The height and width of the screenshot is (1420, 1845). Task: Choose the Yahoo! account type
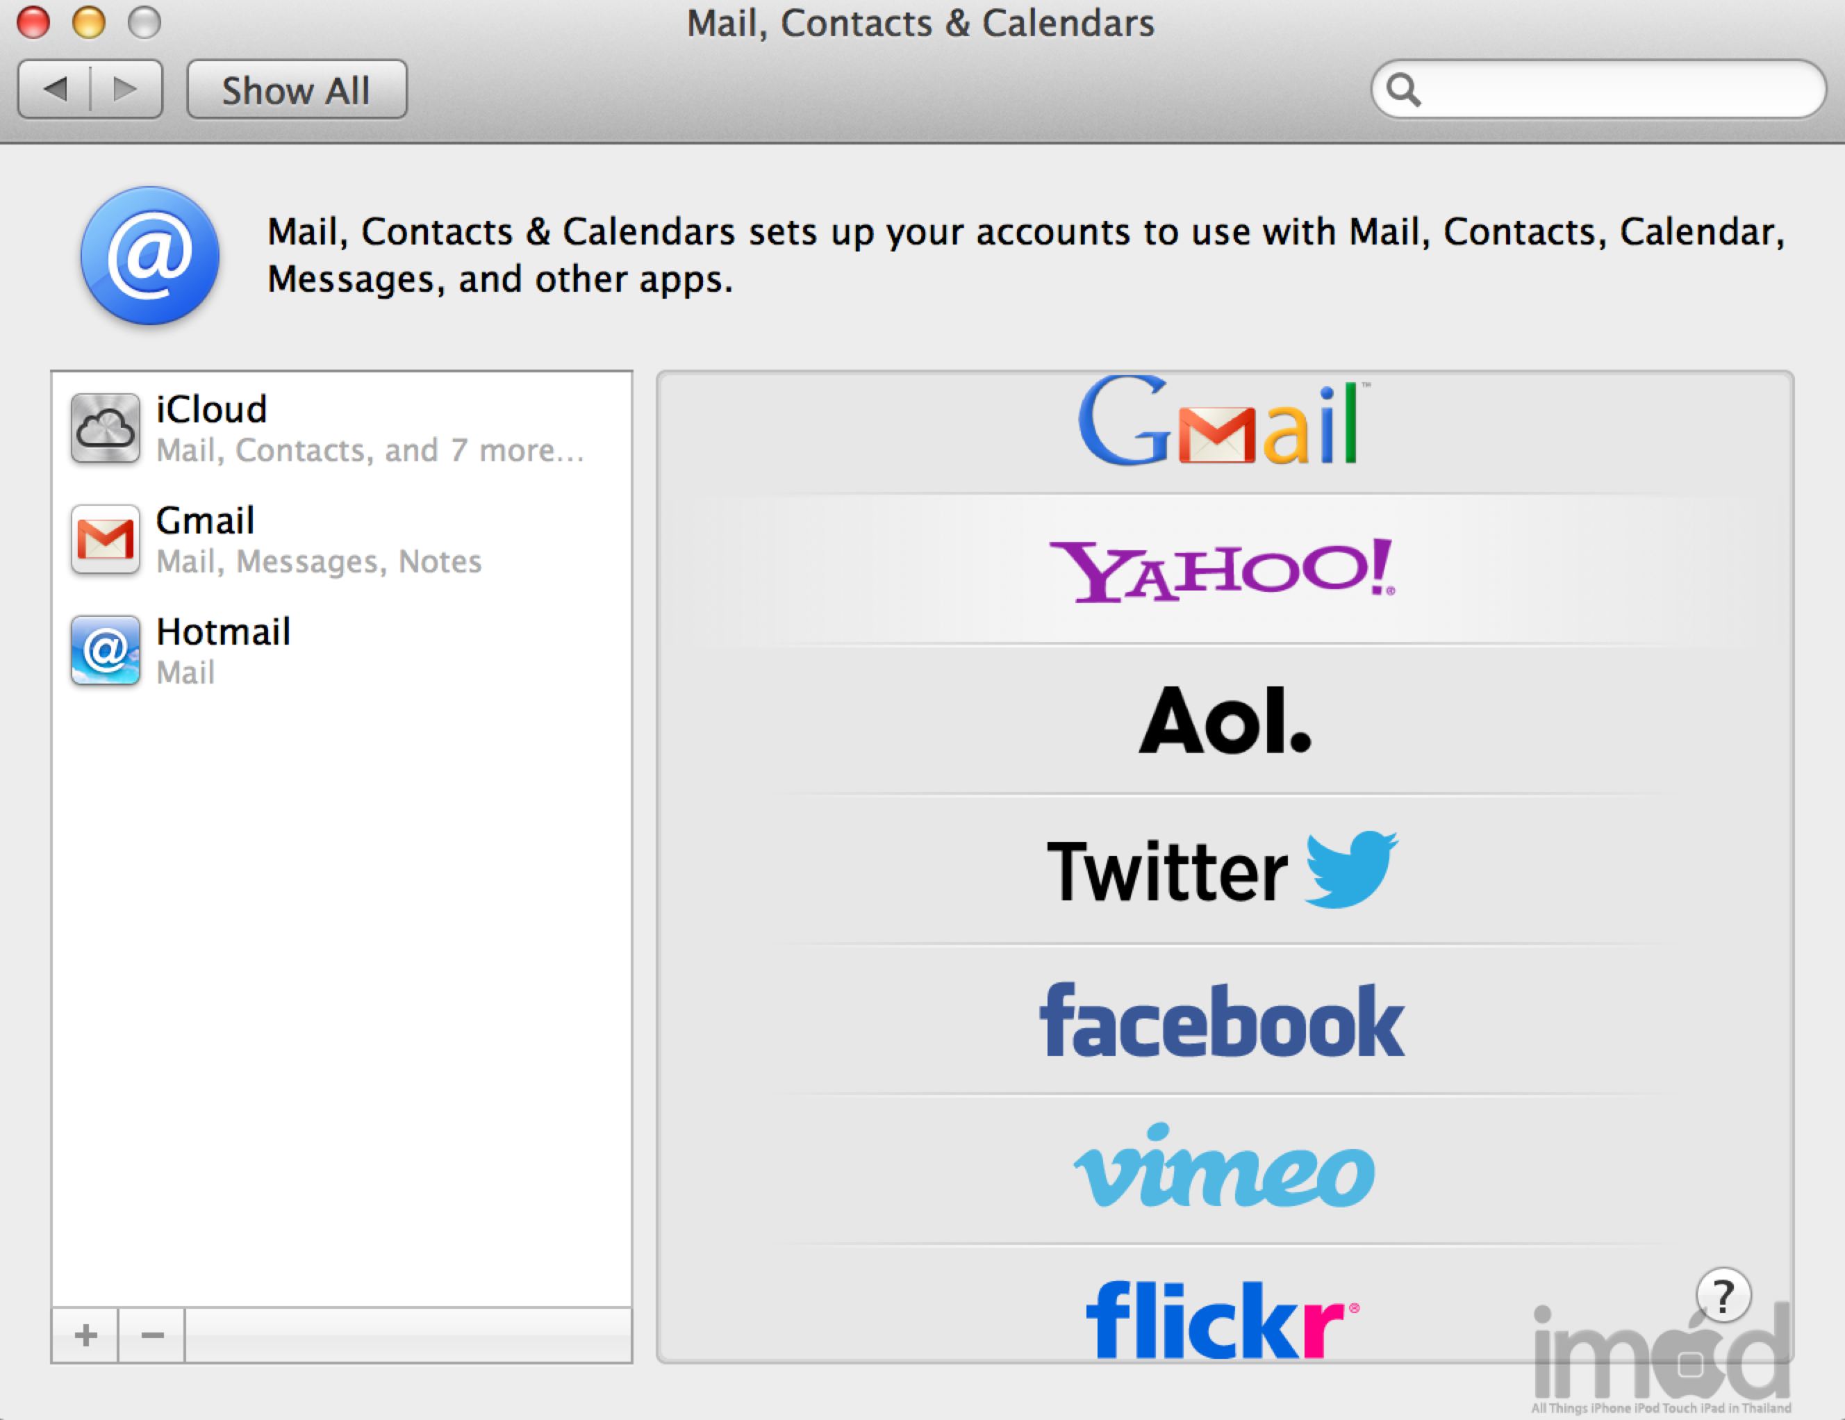1222,570
